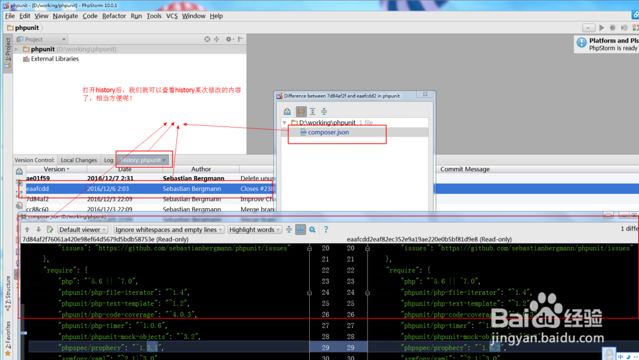
Task: Open the File menu
Action: tap(10, 16)
